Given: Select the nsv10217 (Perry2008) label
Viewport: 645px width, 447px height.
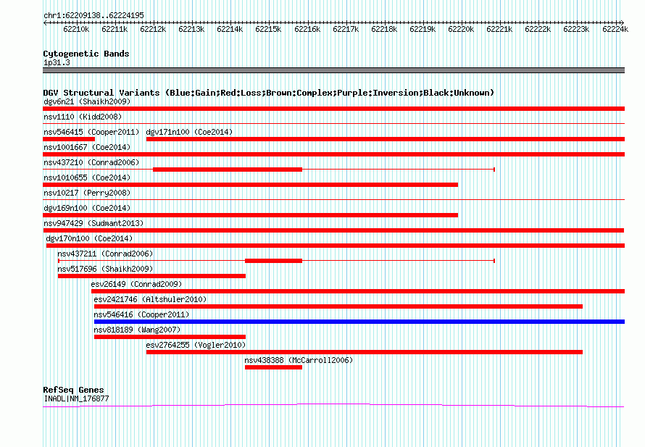Looking at the screenshot, I should (87, 193).
